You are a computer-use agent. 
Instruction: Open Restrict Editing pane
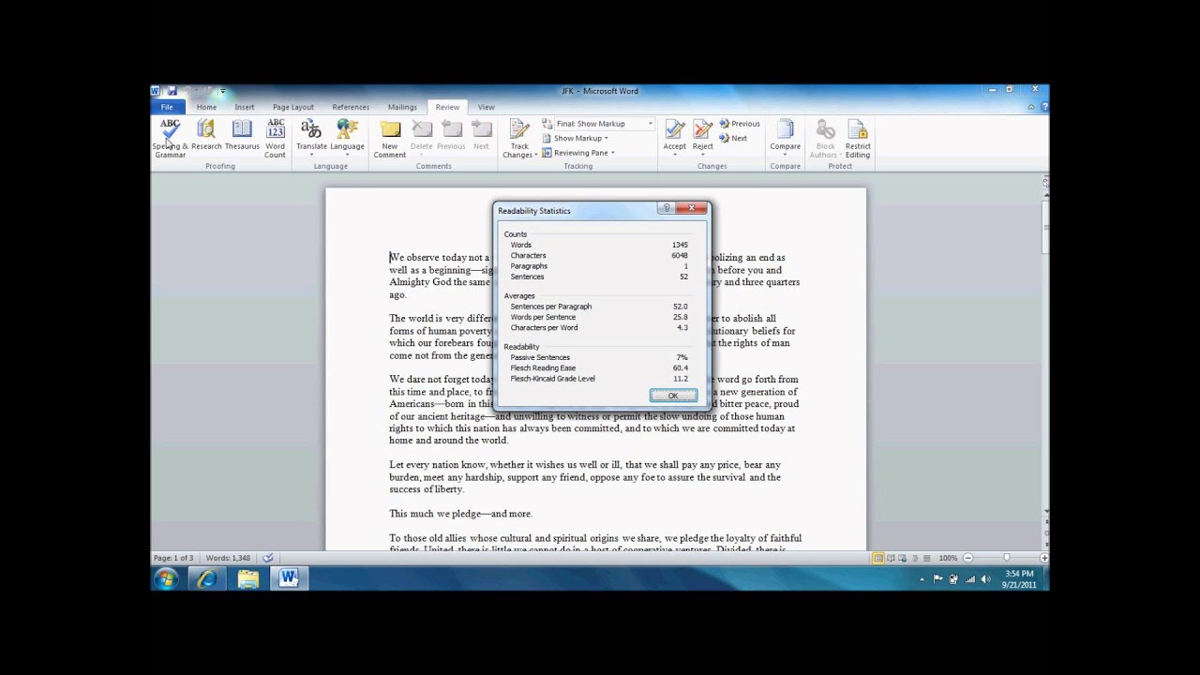pos(857,138)
